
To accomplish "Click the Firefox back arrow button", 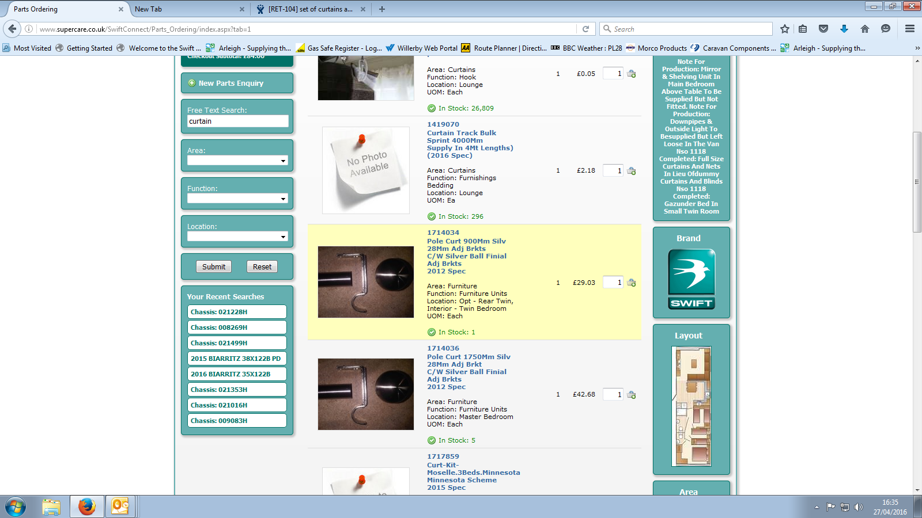I will click(12, 29).
